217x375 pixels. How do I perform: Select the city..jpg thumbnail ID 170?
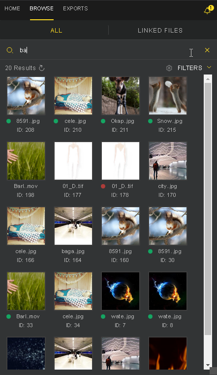[x=168, y=161]
